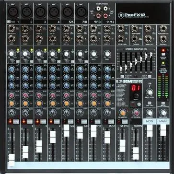Click the 8k graphic EQ slider
Image resolution: width=174 pixels, height=174 pixels.
151,55
